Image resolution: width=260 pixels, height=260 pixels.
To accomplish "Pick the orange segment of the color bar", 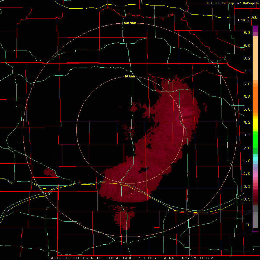I will 255,100.
